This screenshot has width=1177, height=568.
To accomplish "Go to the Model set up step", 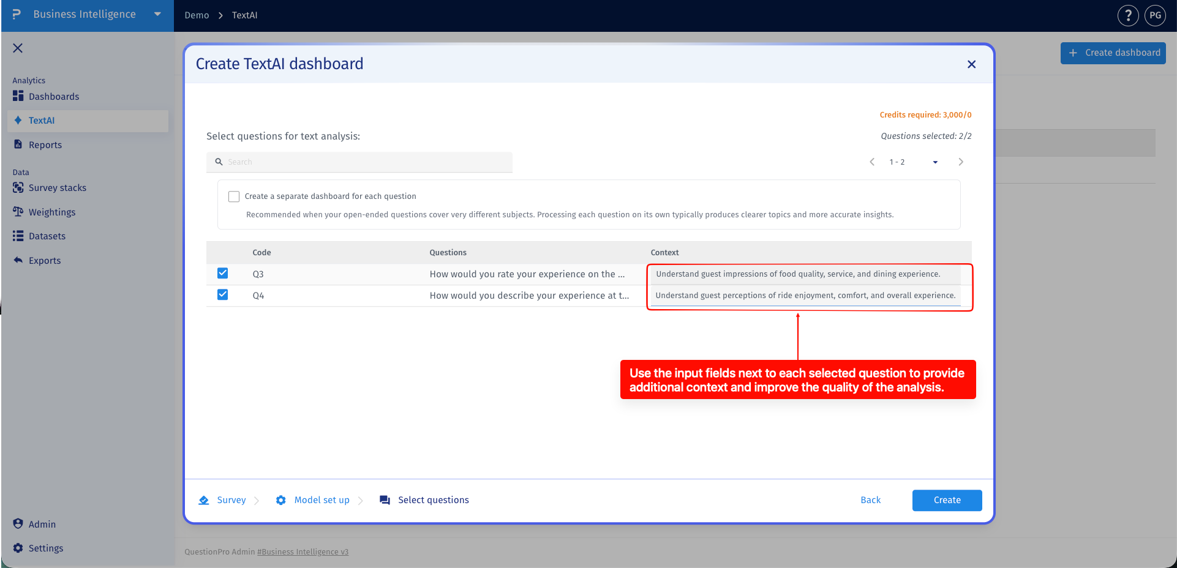I will pyautogui.click(x=322, y=500).
